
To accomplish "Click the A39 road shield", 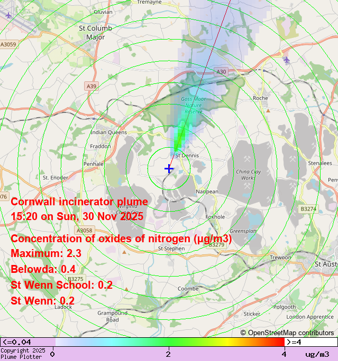I will click(x=91, y=85).
